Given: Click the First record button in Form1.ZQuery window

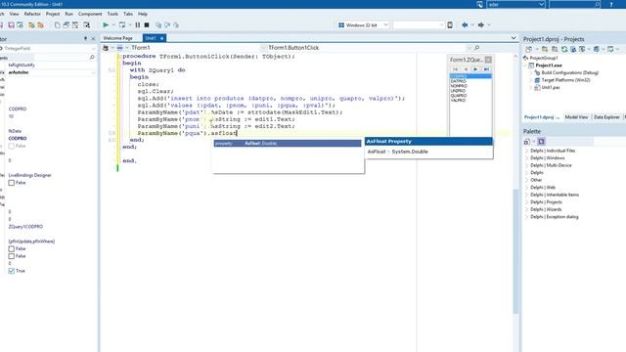Looking at the screenshot, I should pos(455,69).
